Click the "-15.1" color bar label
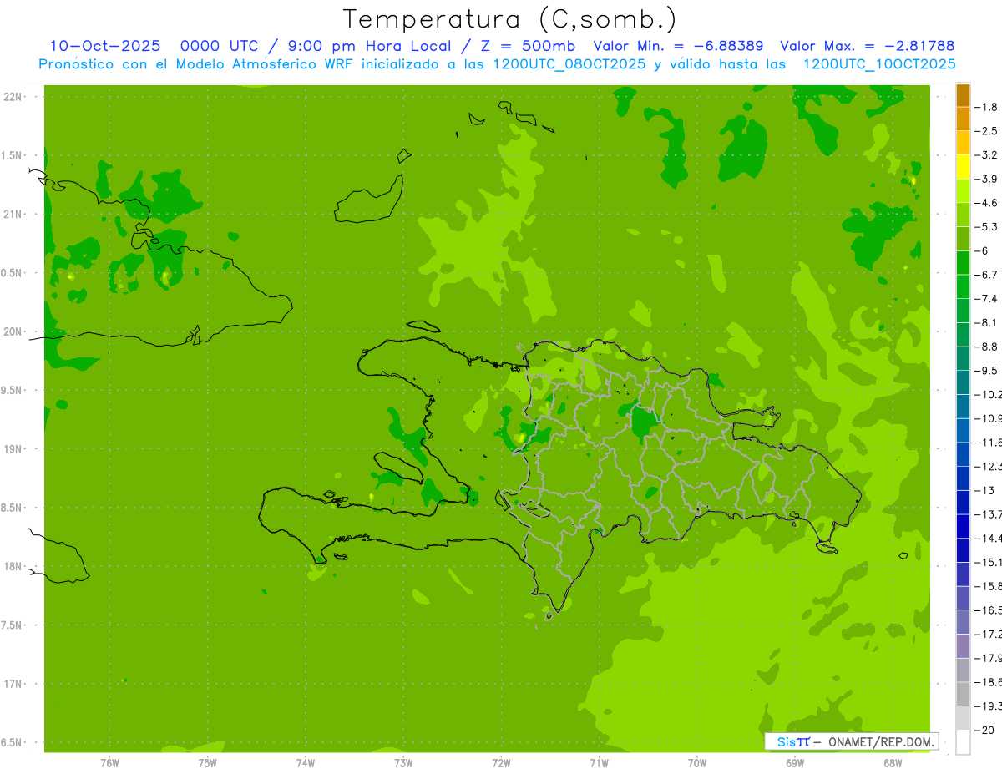Image resolution: width=1002 pixels, height=774 pixels. tap(989, 563)
